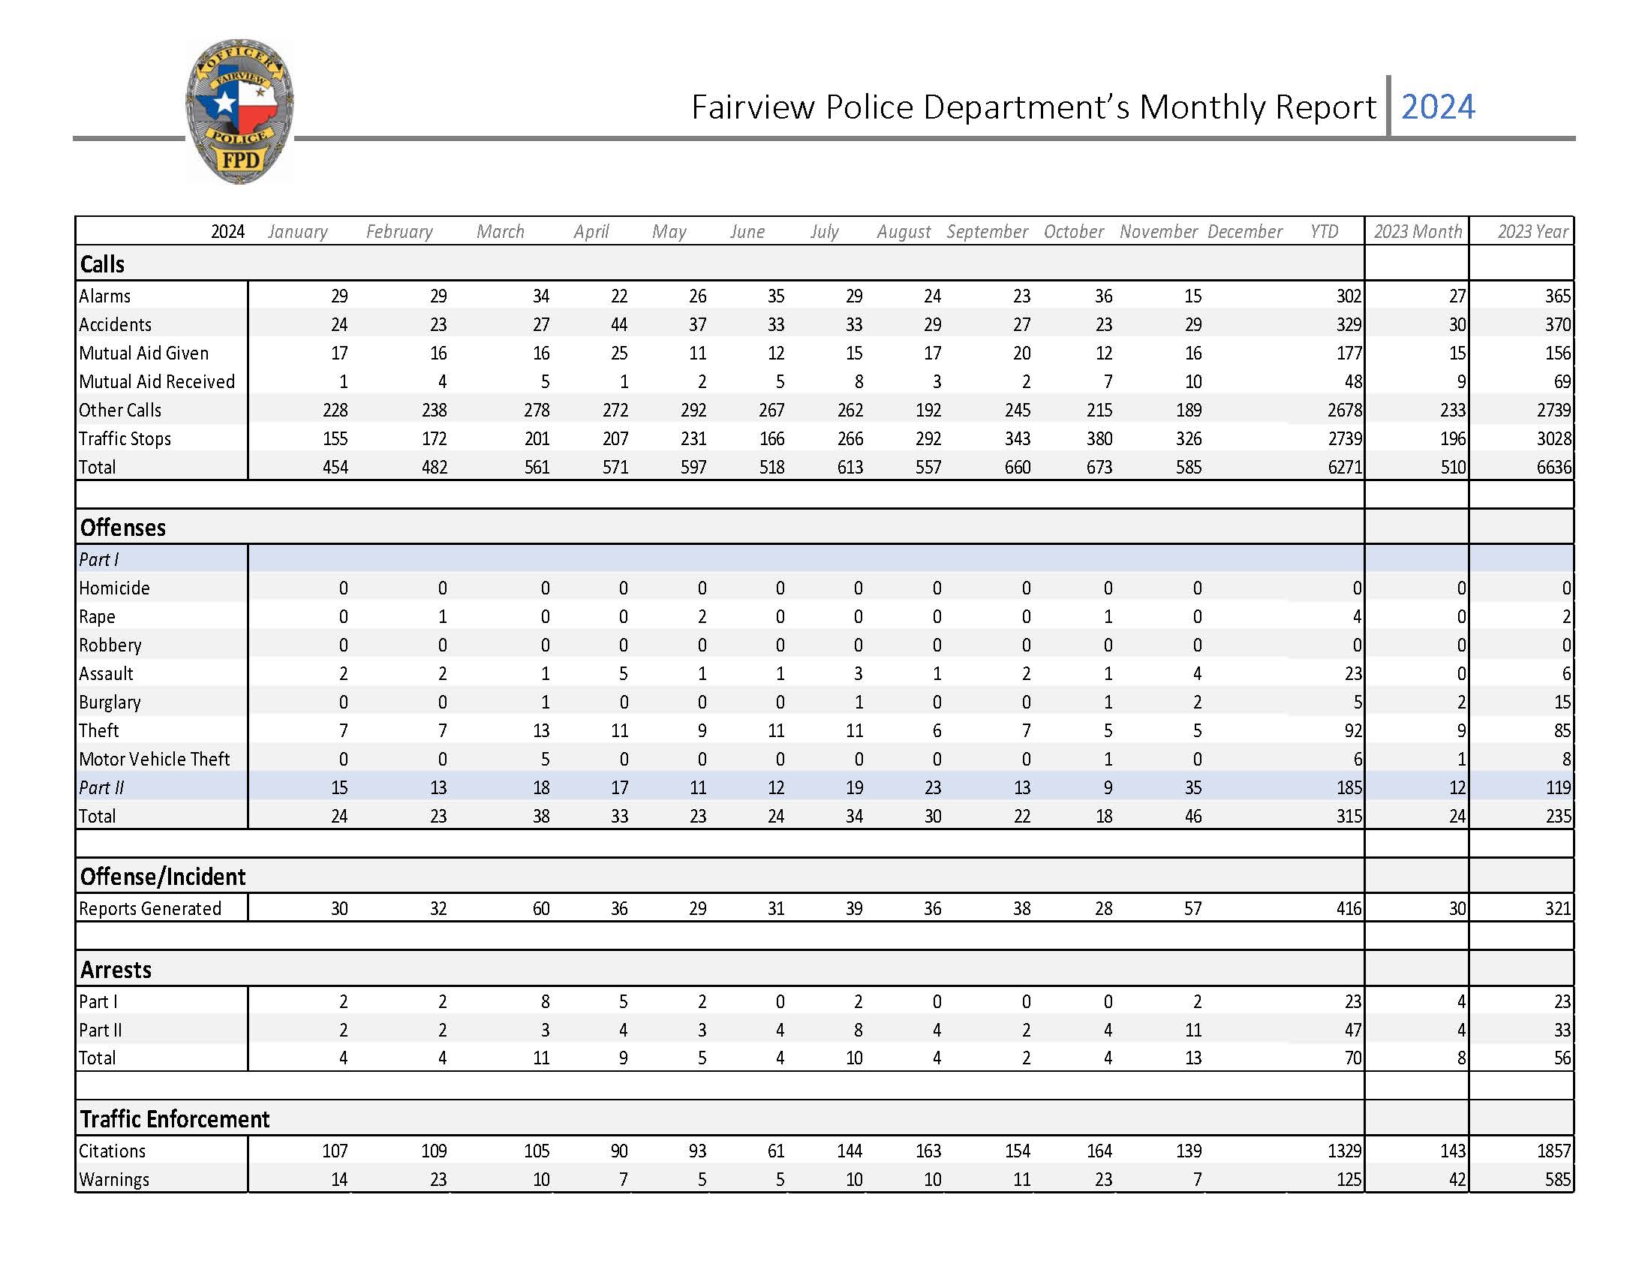
Task: Click Warnings 2023 Year value 585
Action: click(x=1559, y=1179)
